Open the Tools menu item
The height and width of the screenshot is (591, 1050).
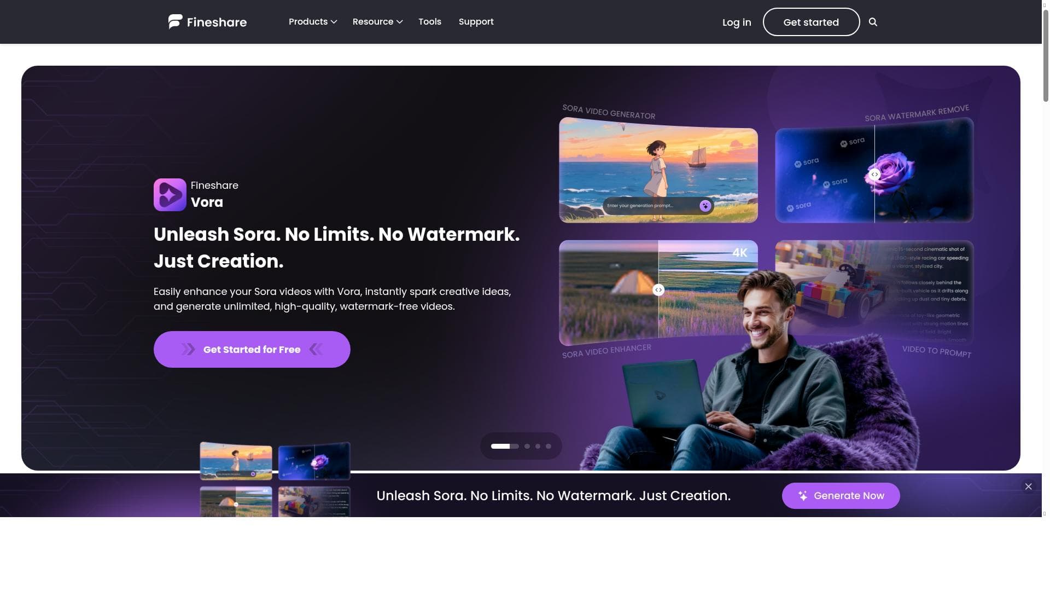click(430, 22)
